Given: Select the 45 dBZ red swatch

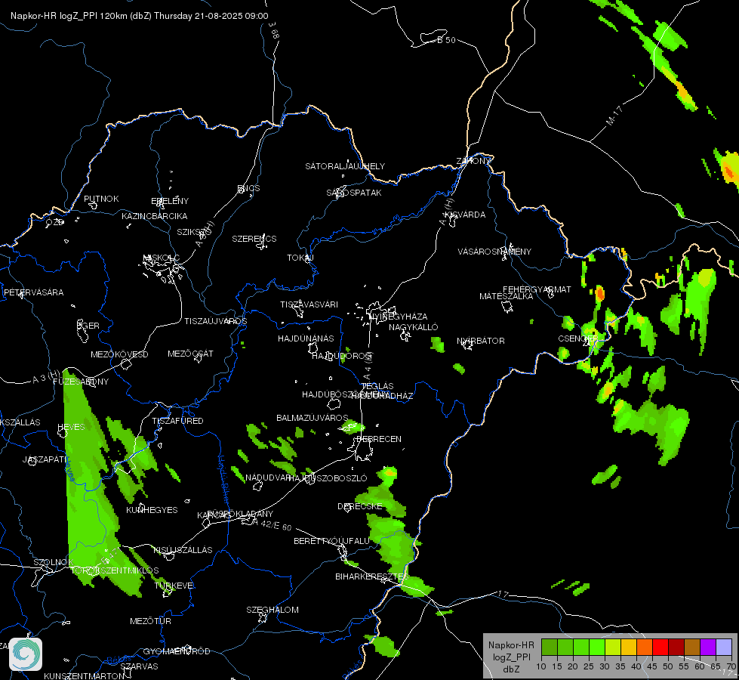Looking at the screenshot, I should [660, 648].
